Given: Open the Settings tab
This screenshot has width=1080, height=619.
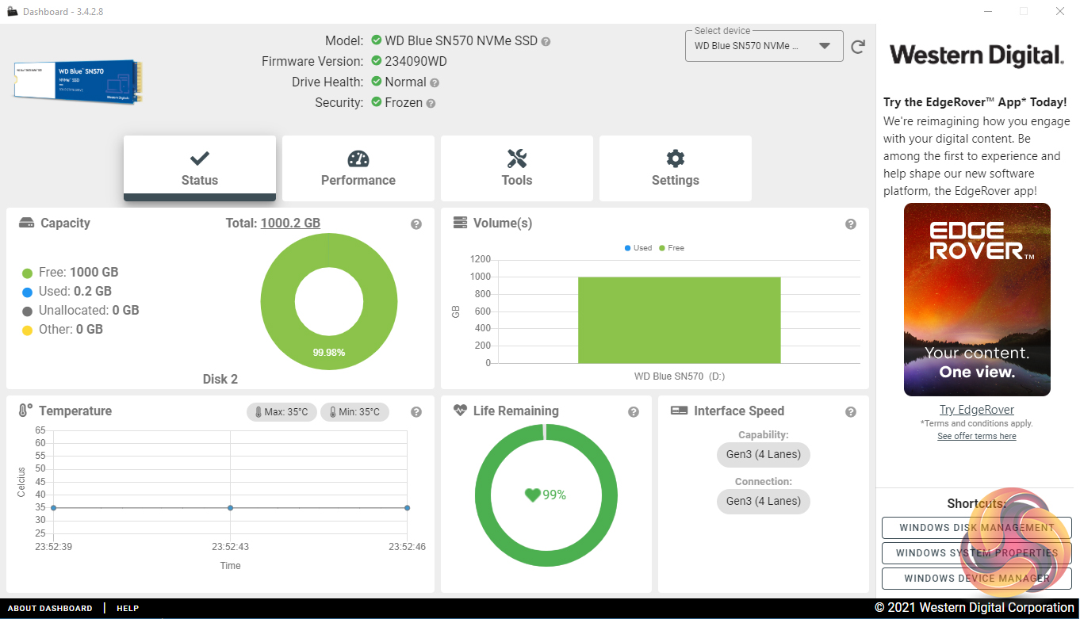Looking at the screenshot, I should (x=676, y=168).
